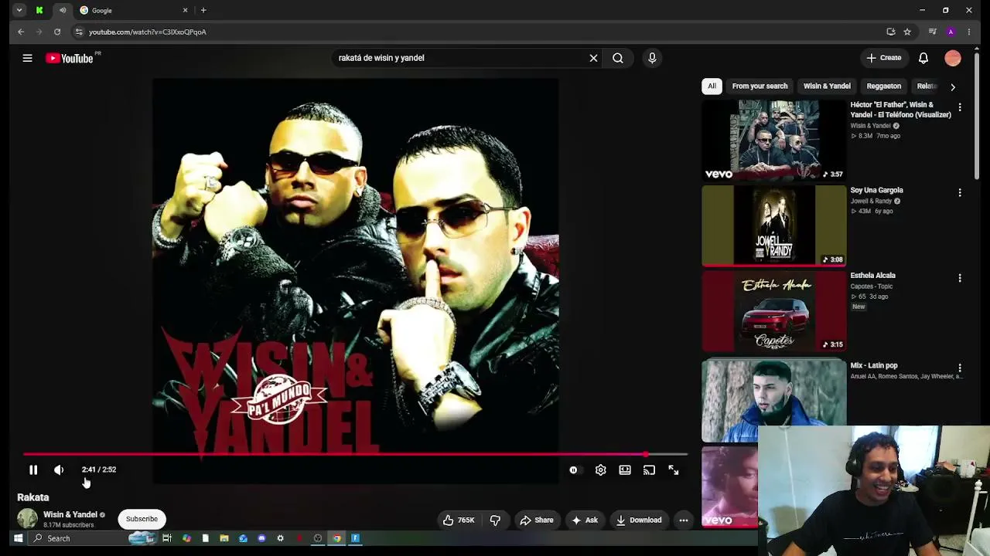Click the Esthela Alcala video title

pyautogui.click(x=872, y=276)
